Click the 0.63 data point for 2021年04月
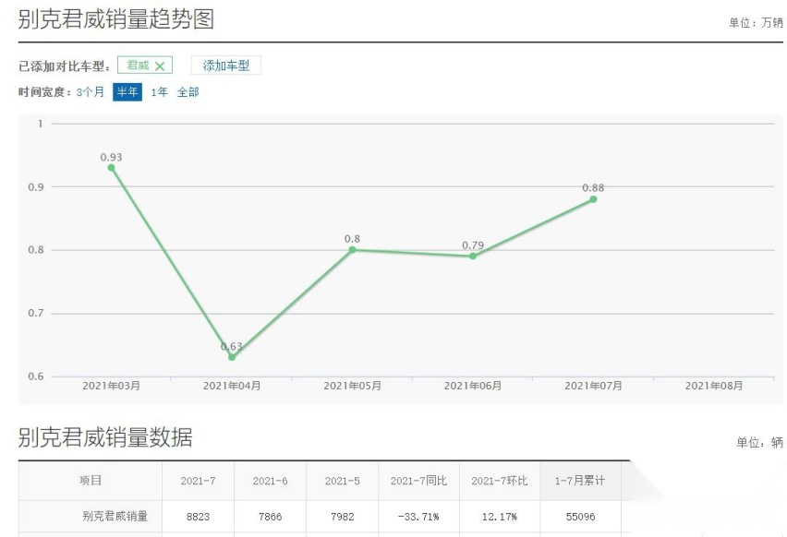Image resolution: width=787 pixels, height=537 pixels. pyautogui.click(x=232, y=357)
